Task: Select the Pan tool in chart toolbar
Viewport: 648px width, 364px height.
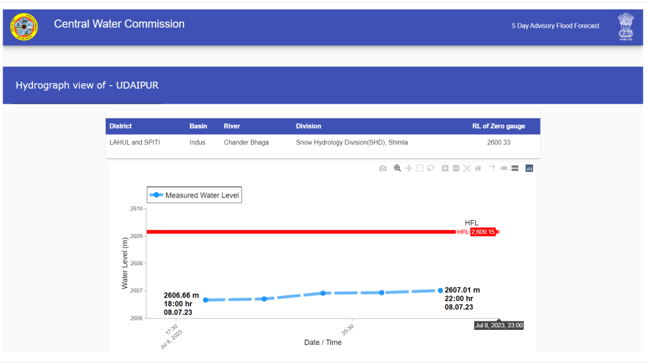Action: pyautogui.click(x=409, y=168)
